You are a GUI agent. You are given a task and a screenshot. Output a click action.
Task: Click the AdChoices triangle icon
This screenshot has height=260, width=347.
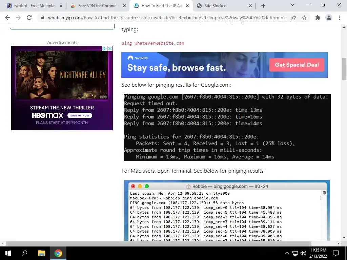coord(104,48)
